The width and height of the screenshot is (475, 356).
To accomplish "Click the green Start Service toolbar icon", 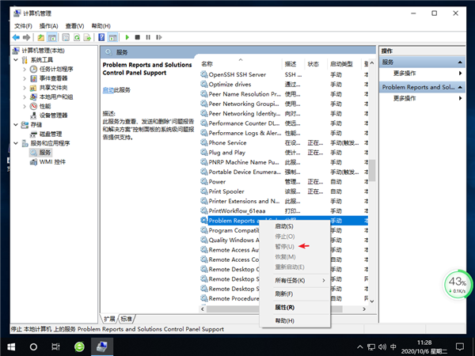I will (x=127, y=36).
